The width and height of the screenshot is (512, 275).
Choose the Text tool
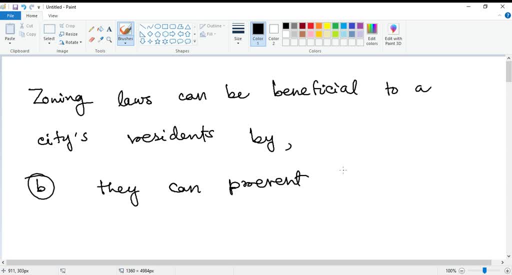(x=109, y=29)
